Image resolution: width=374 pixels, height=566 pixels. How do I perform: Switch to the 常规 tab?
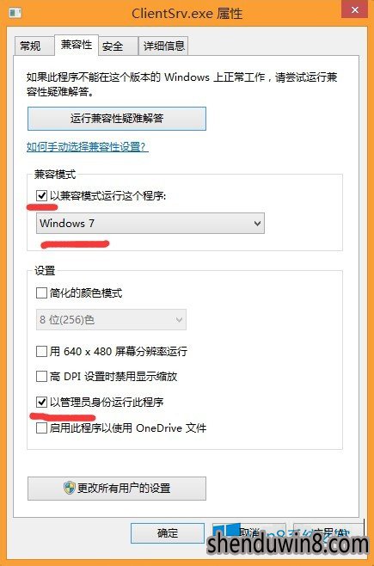click(x=31, y=46)
